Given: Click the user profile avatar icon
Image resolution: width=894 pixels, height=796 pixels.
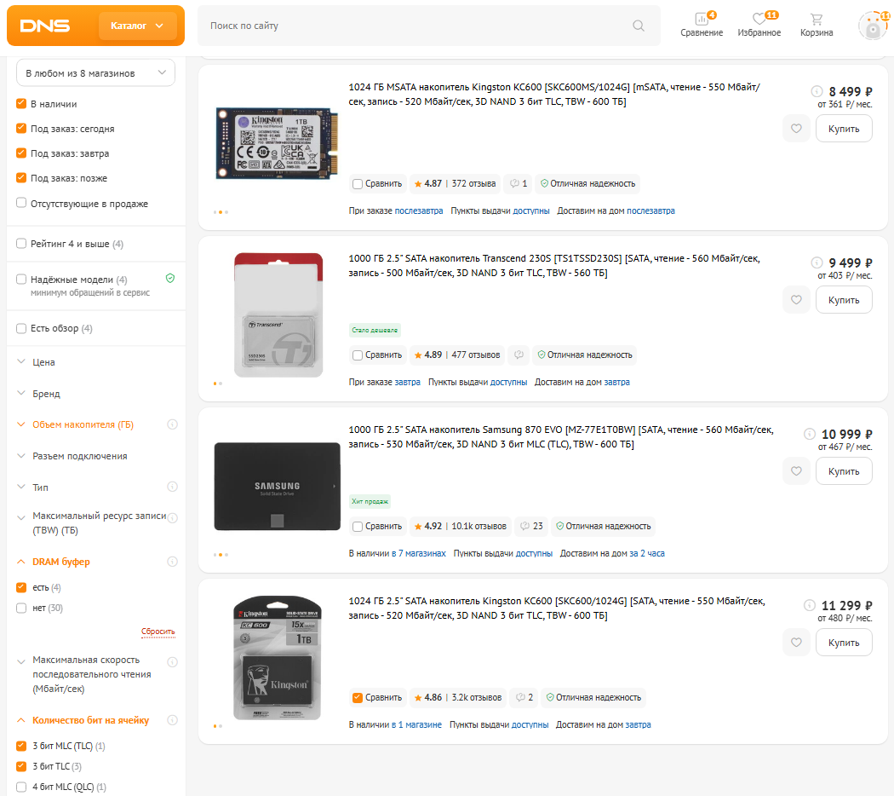Looking at the screenshot, I should (872, 26).
